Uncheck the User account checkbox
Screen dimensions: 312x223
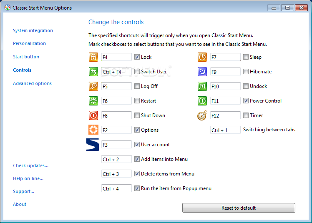137,144
